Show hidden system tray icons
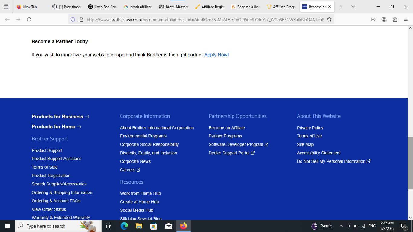The height and width of the screenshot is (232, 413). click(x=341, y=226)
